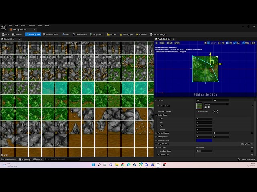Screen dimensions: 257x192
Task: Toggle world coordinate system globe icon
Action: pos(220,43)
